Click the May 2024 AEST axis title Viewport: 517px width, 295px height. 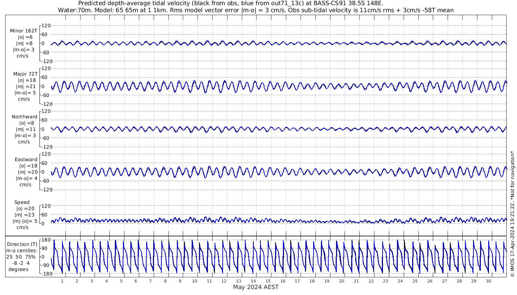click(256, 287)
